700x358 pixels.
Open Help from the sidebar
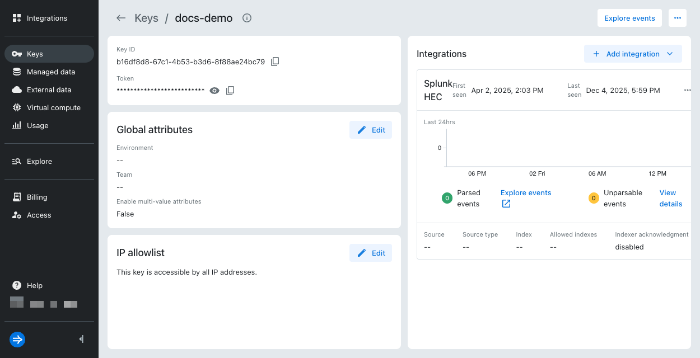[x=49, y=285]
